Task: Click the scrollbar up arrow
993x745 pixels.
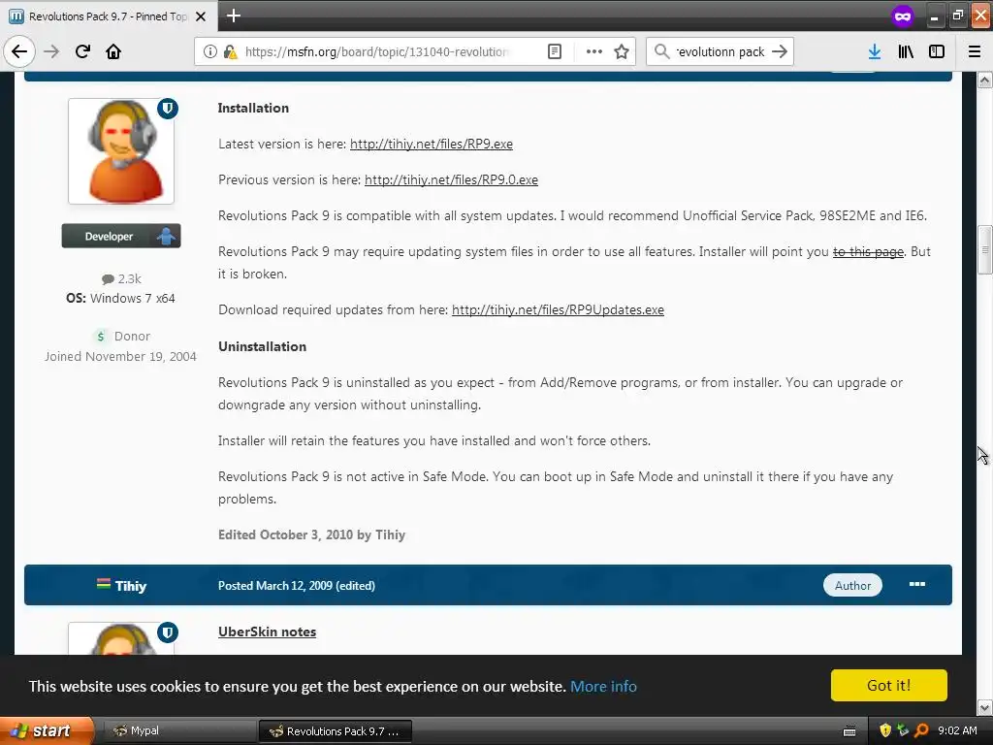Action: [985, 80]
